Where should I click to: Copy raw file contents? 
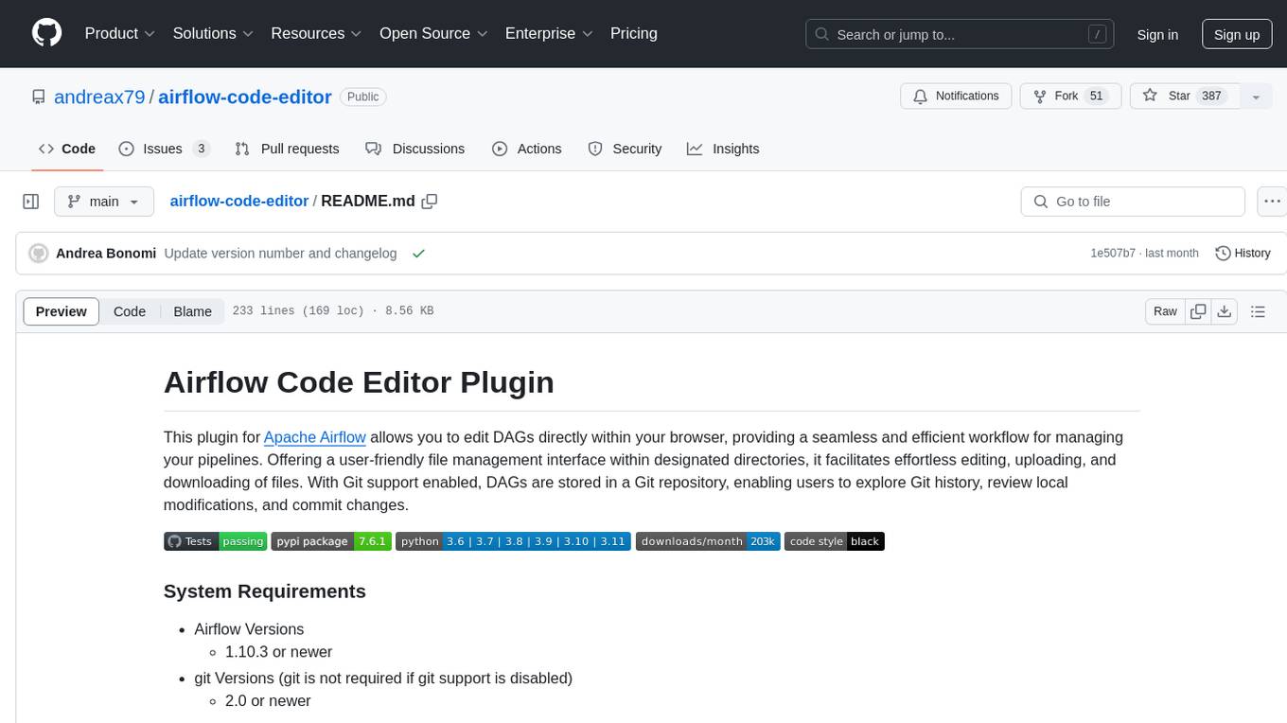(x=1199, y=311)
